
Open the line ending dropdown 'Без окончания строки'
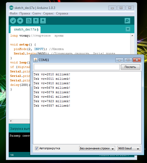(x=97, y=148)
